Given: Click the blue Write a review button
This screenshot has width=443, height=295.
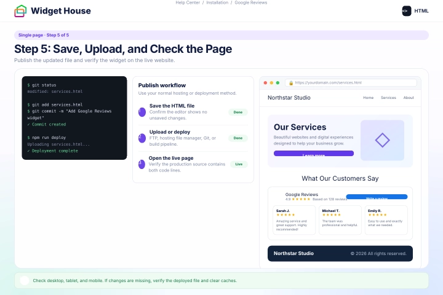Looking at the screenshot, I should tap(377, 197).
